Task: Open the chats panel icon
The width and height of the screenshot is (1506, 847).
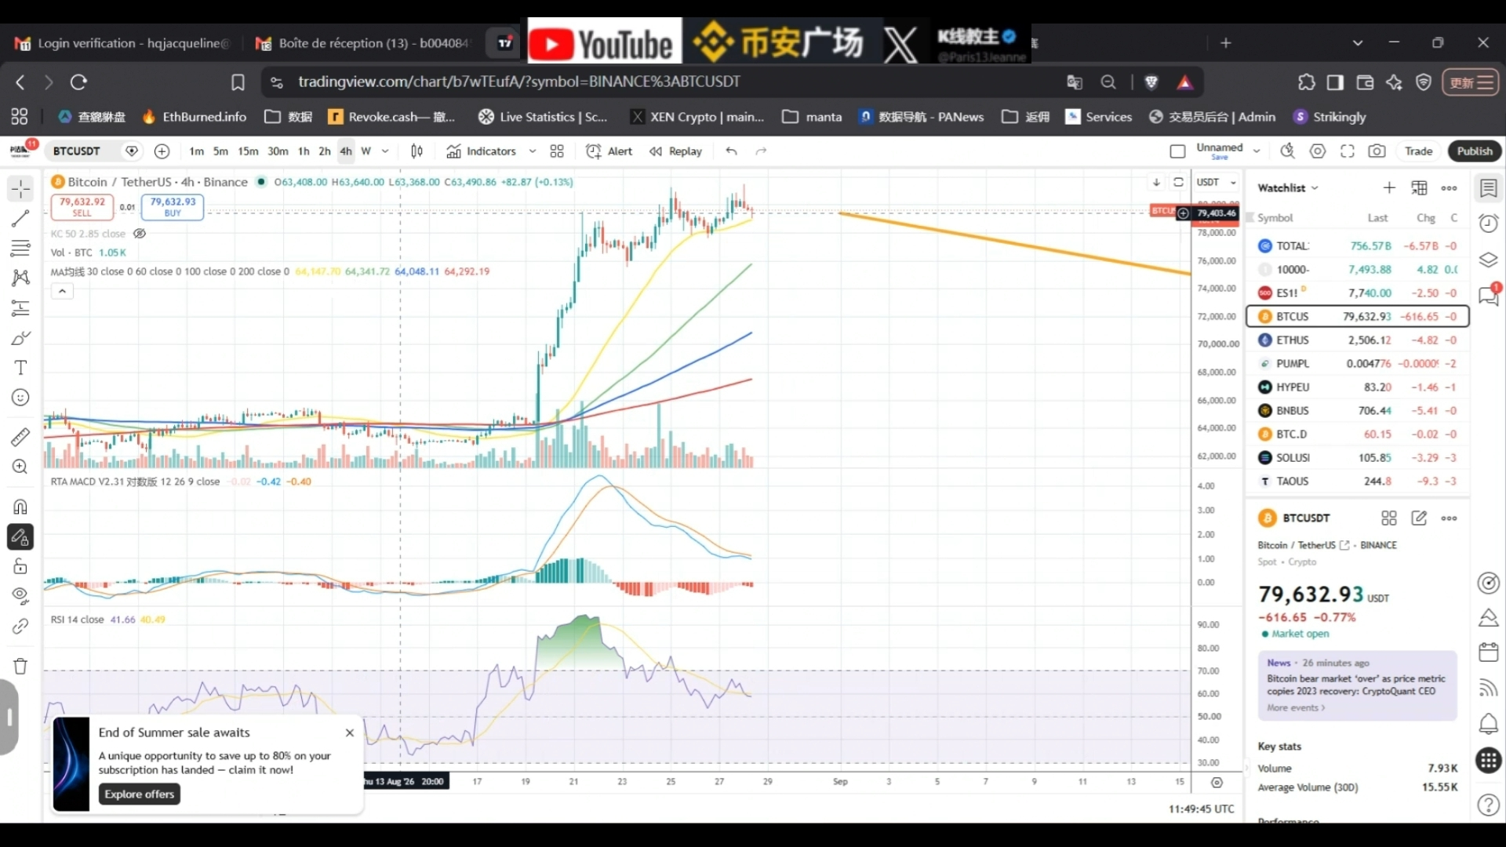Action: tap(1488, 296)
